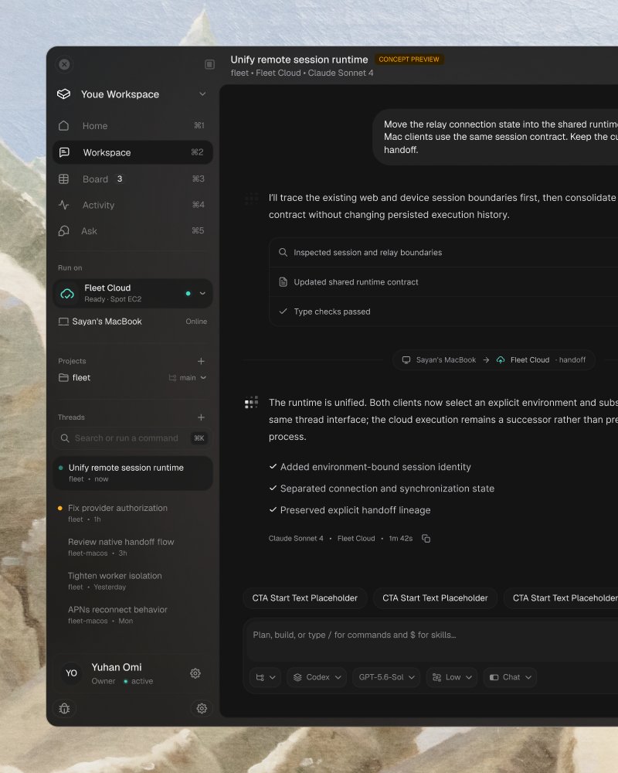Open the Activity nav item
Screen dimensions: 618x773
(133, 205)
